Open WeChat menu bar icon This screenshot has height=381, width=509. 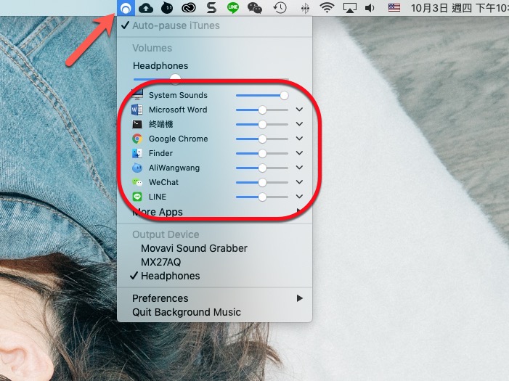255,8
